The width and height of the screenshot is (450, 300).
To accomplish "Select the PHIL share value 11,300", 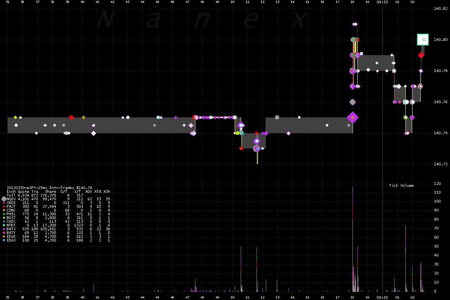I will coord(49,214).
